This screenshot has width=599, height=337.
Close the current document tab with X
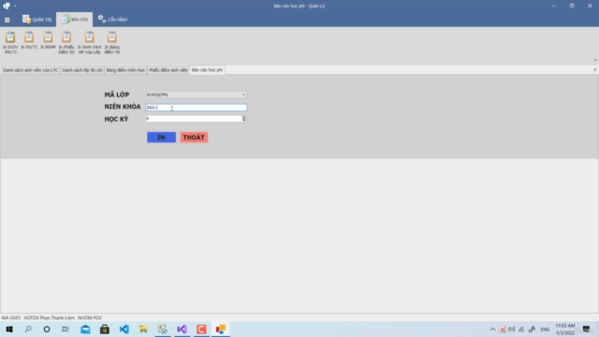tap(595, 69)
